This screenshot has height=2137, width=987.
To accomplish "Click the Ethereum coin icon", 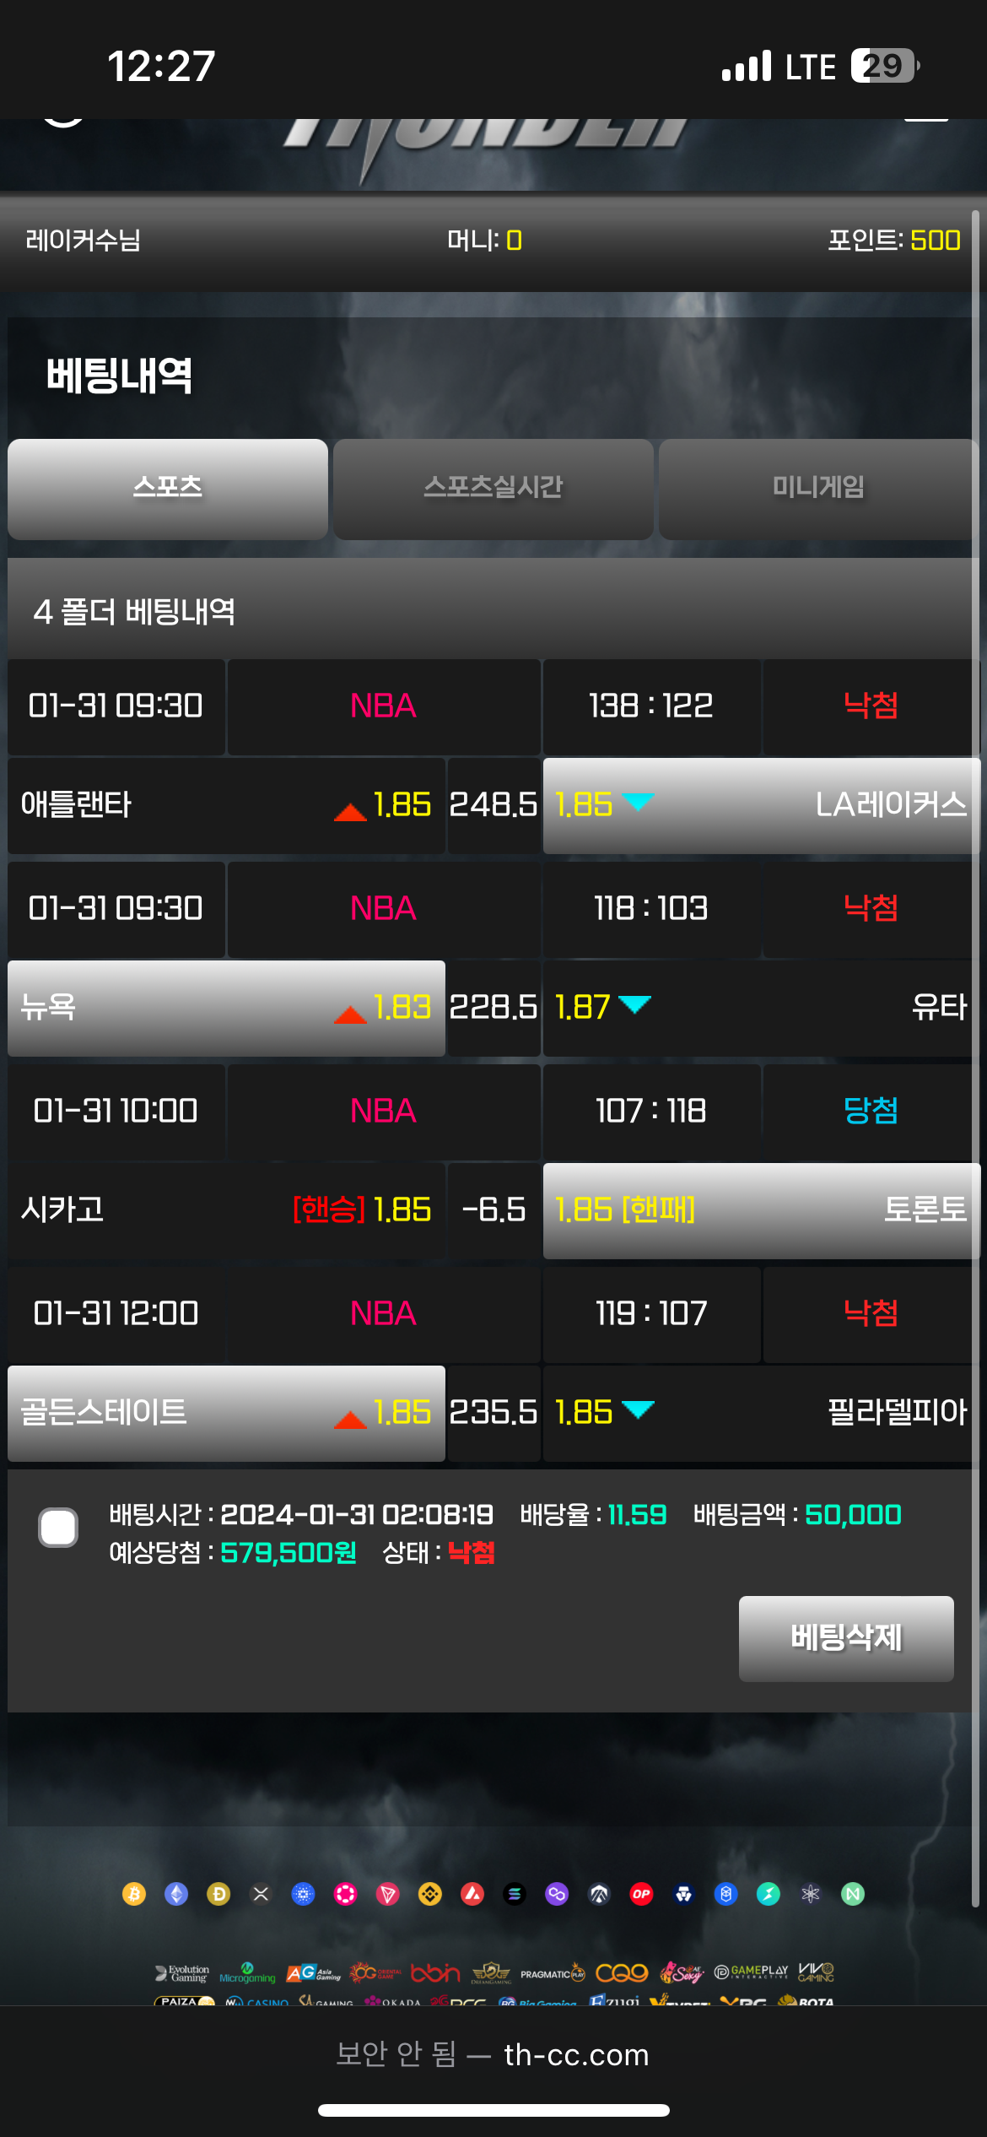I will 176,1895.
